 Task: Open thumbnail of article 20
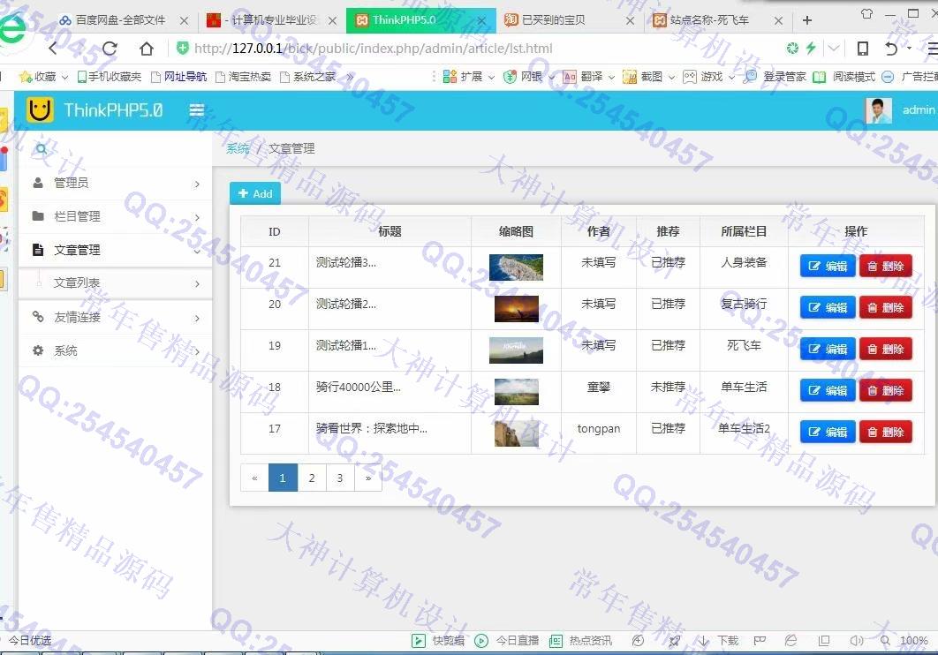point(517,309)
